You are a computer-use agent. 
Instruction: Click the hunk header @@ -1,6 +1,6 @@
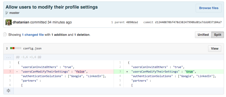click(x=29, y=57)
